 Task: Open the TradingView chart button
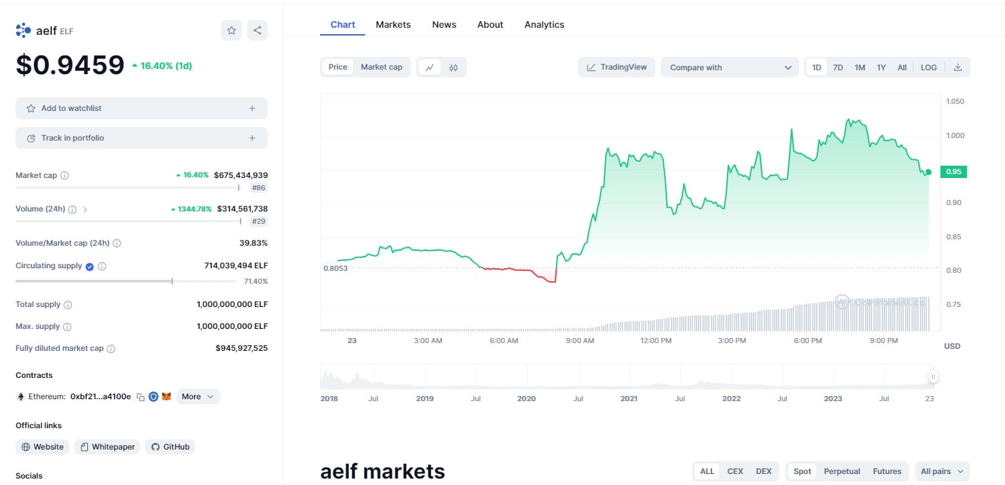[x=617, y=67]
